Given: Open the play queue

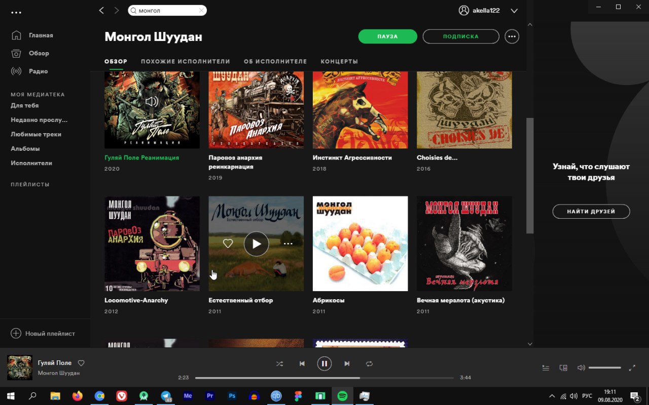Looking at the screenshot, I should pos(546,368).
